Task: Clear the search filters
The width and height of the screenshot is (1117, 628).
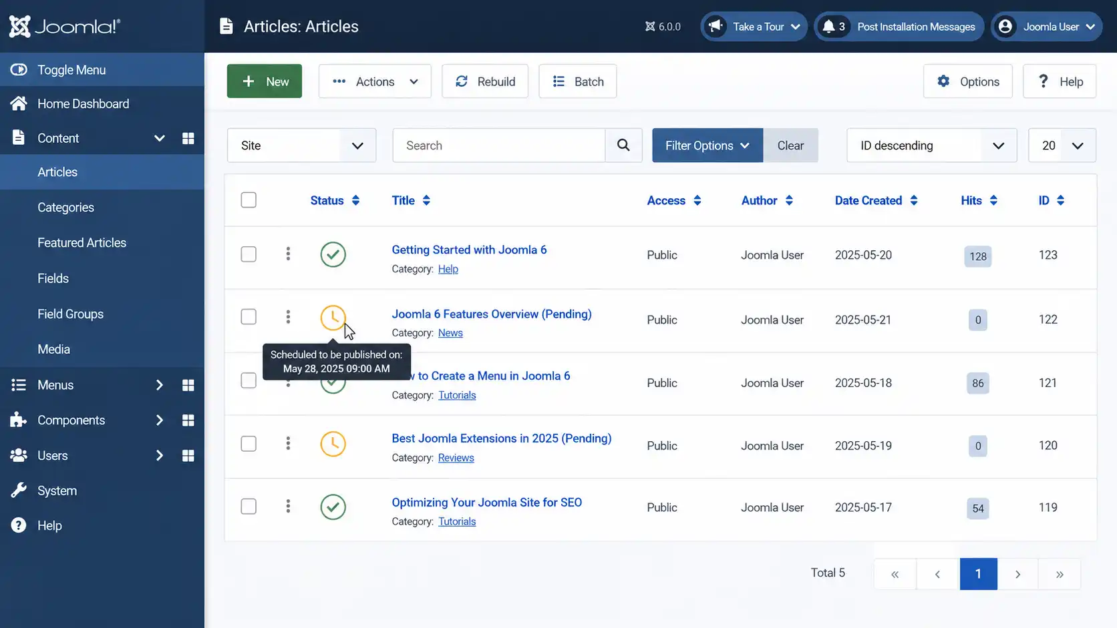Action: [x=790, y=145]
